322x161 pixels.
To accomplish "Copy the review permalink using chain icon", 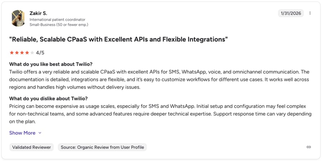I will click(x=309, y=147).
